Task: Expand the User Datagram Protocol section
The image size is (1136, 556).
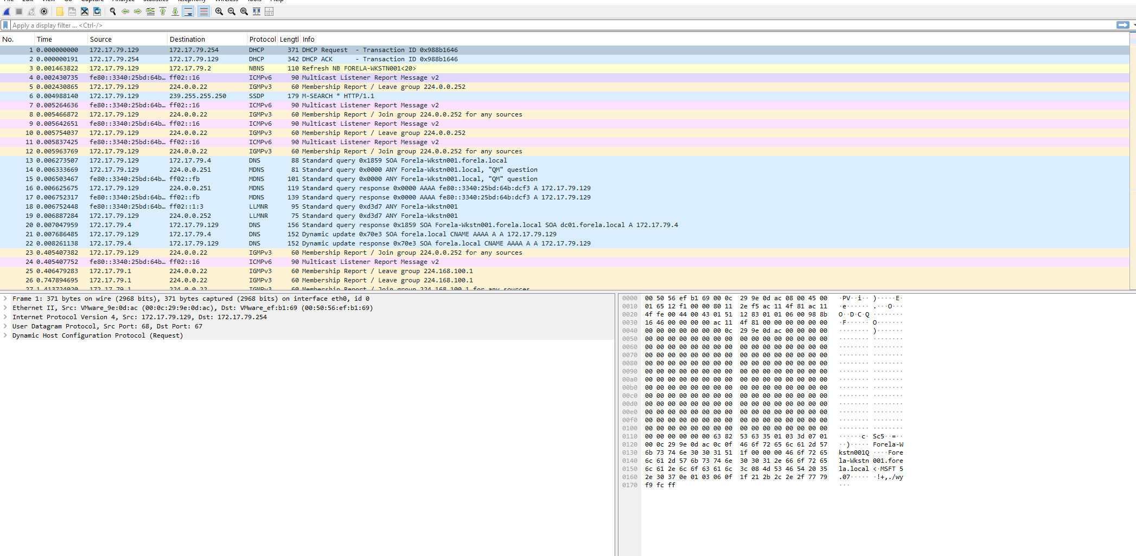Action: click(5, 326)
